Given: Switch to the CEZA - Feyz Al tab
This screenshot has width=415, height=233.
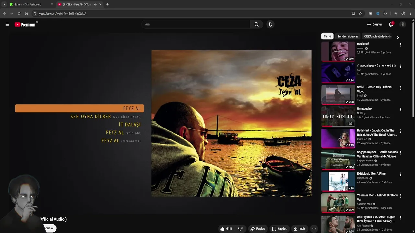Looking at the screenshot, I should point(77,4).
